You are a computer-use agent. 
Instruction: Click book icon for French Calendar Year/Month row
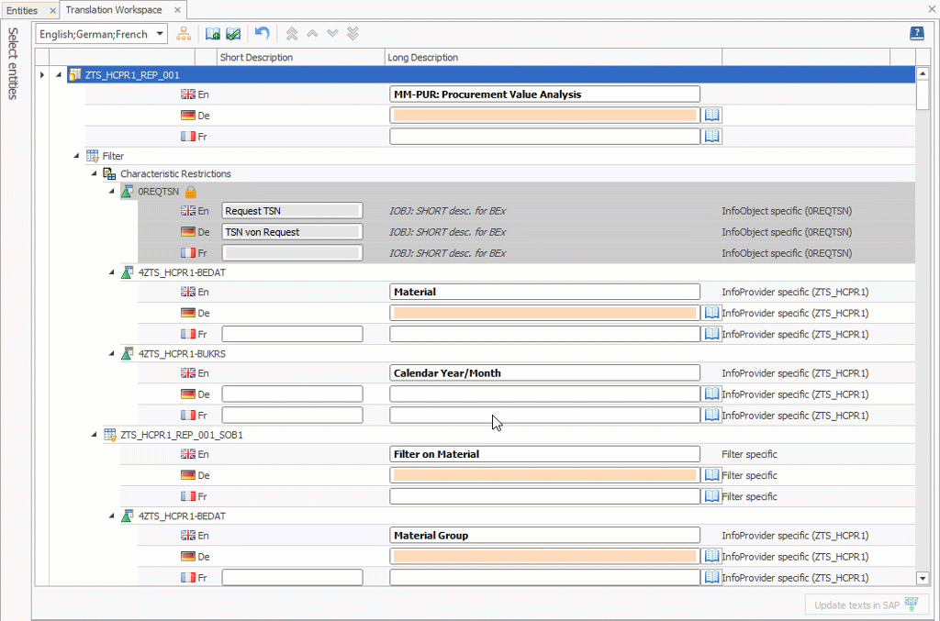(x=711, y=415)
